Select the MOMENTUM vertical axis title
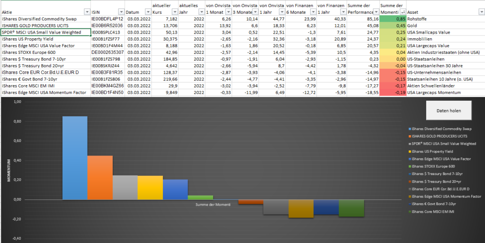The image size is (485, 243). (x=9, y=170)
